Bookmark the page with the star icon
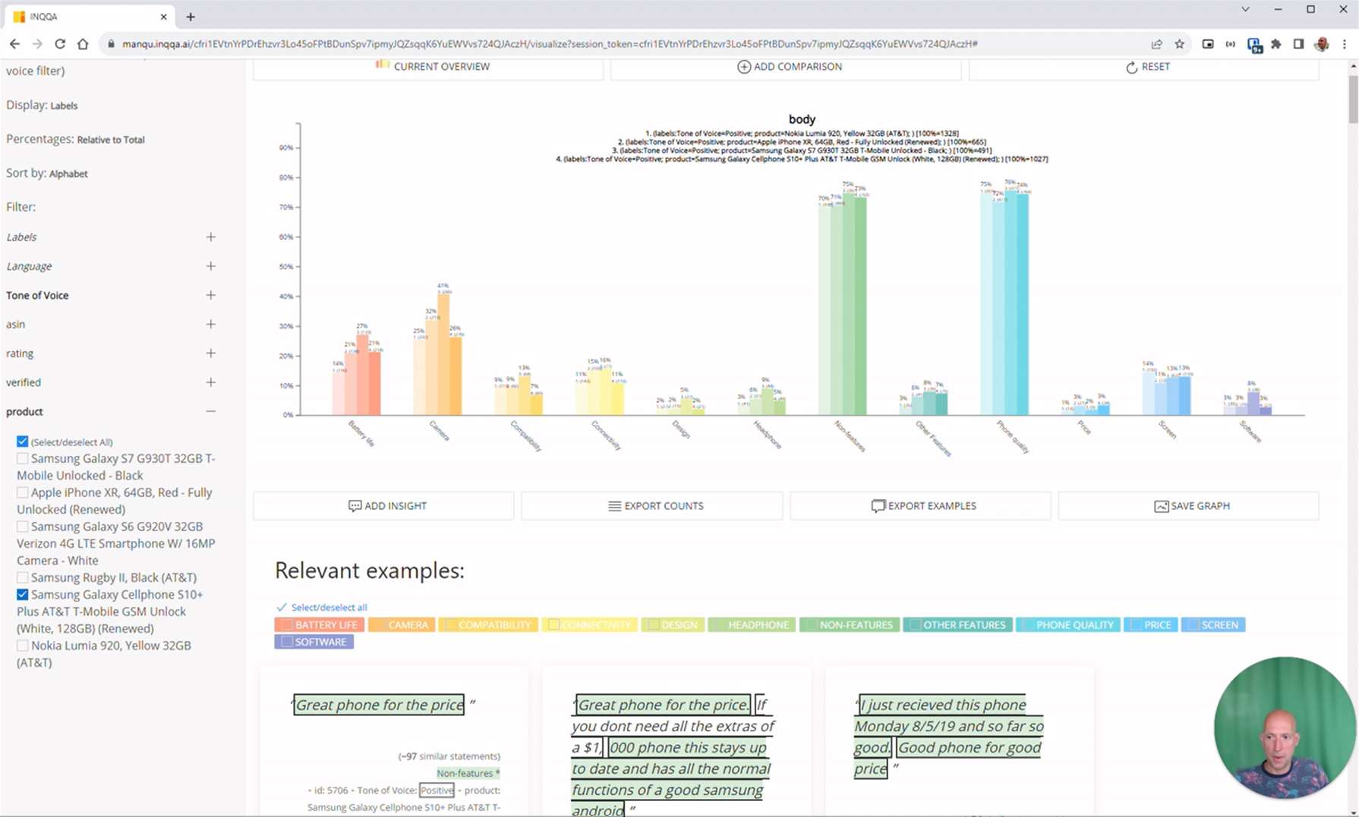Image resolution: width=1359 pixels, height=817 pixels. coord(1180,44)
